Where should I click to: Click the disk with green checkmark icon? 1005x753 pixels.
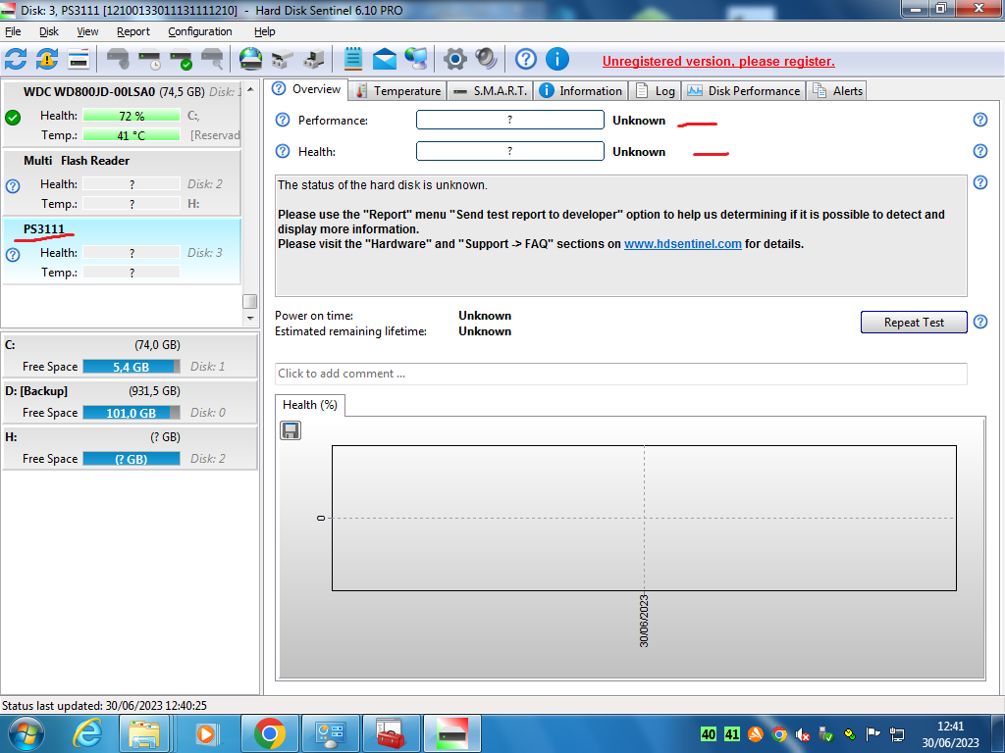[x=182, y=59]
